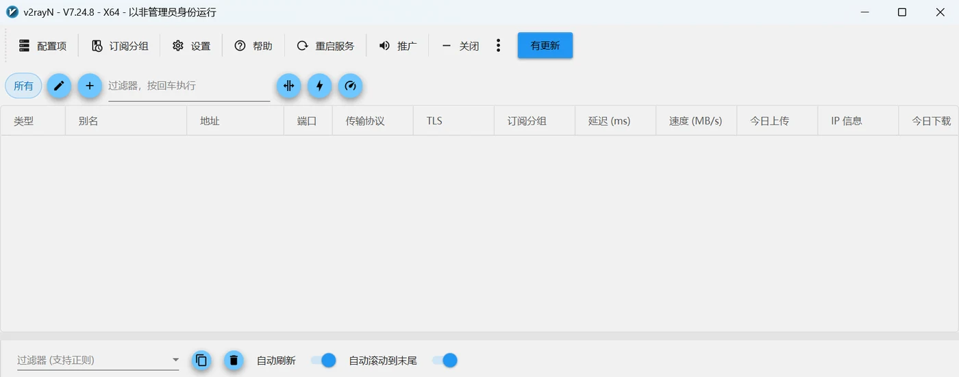Sort by 传输协议 column header

[x=373, y=120]
